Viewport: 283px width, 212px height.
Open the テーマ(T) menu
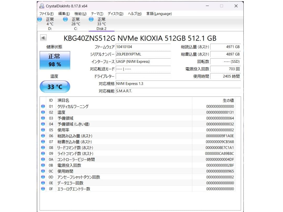click(x=97, y=14)
